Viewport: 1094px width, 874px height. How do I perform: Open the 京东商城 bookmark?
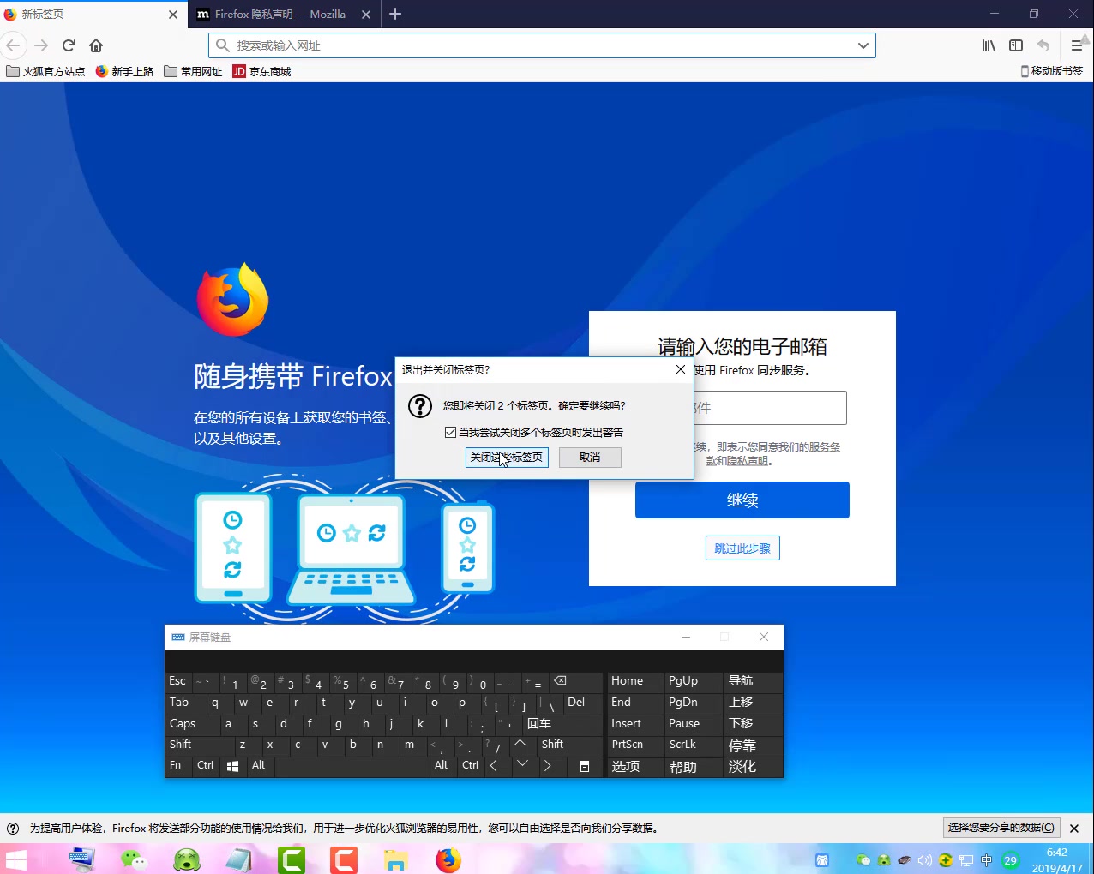[x=261, y=71]
